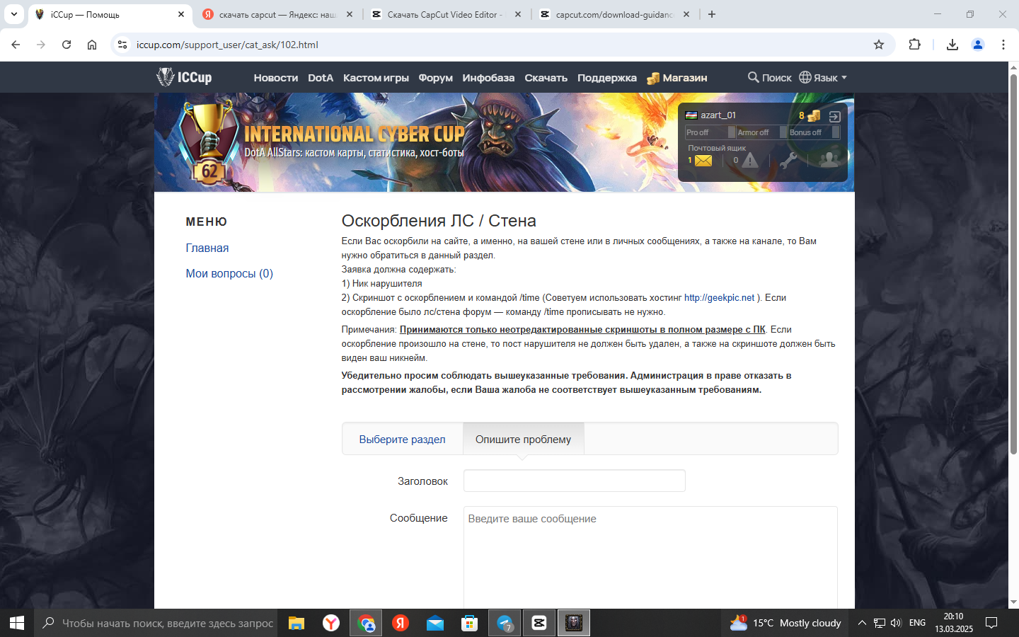Open the Windows Start menu
The height and width of the screenshot is (637, 1019).
click(x=17, y=623)
